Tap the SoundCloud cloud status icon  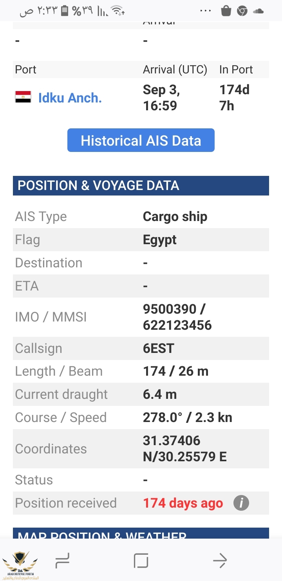click(258, 11)
